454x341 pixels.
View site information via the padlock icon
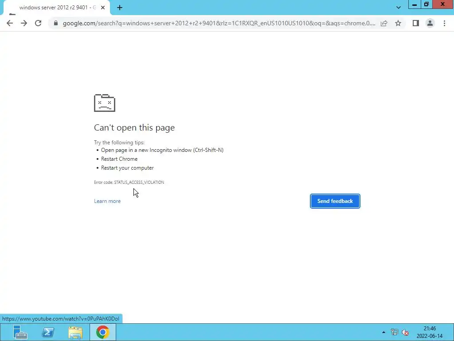pos(56,23)
